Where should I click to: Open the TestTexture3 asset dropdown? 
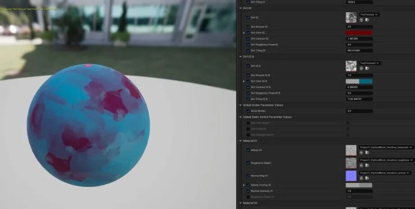point(370,63)
